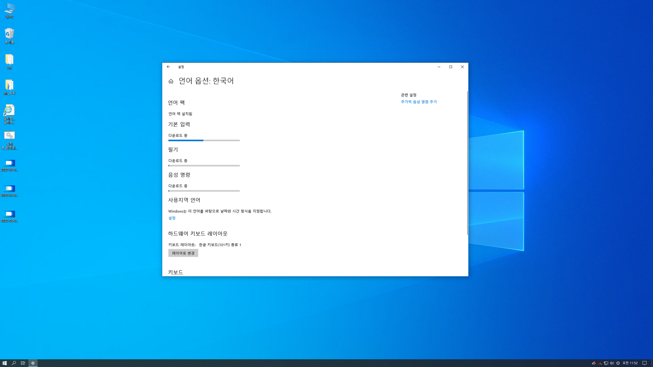Select the Etc folder on desktop
Screen dimensions: 653x367
click(9, 62)
